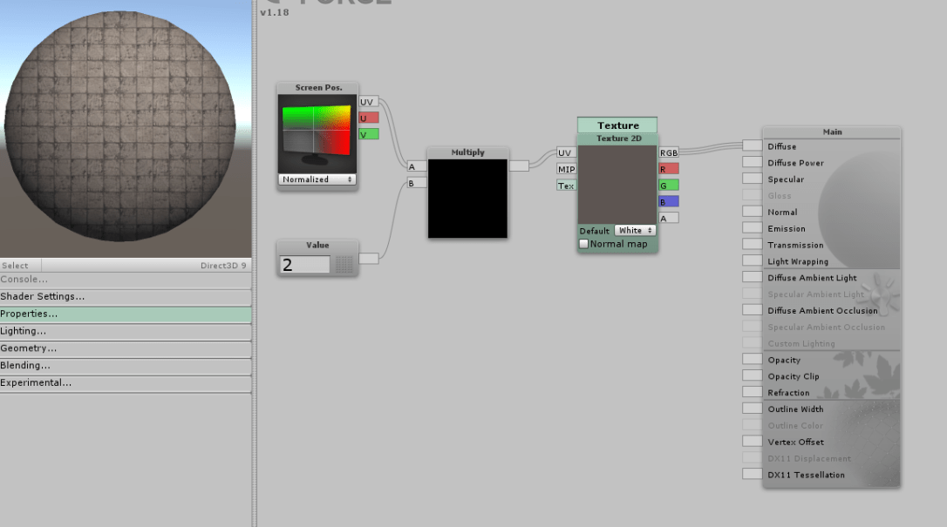Open the Normalized dropdown on Screen Pos
Image resolution: width=947 pixels, height=527 pixels.
pyautogui.click(x=317, y=179)
